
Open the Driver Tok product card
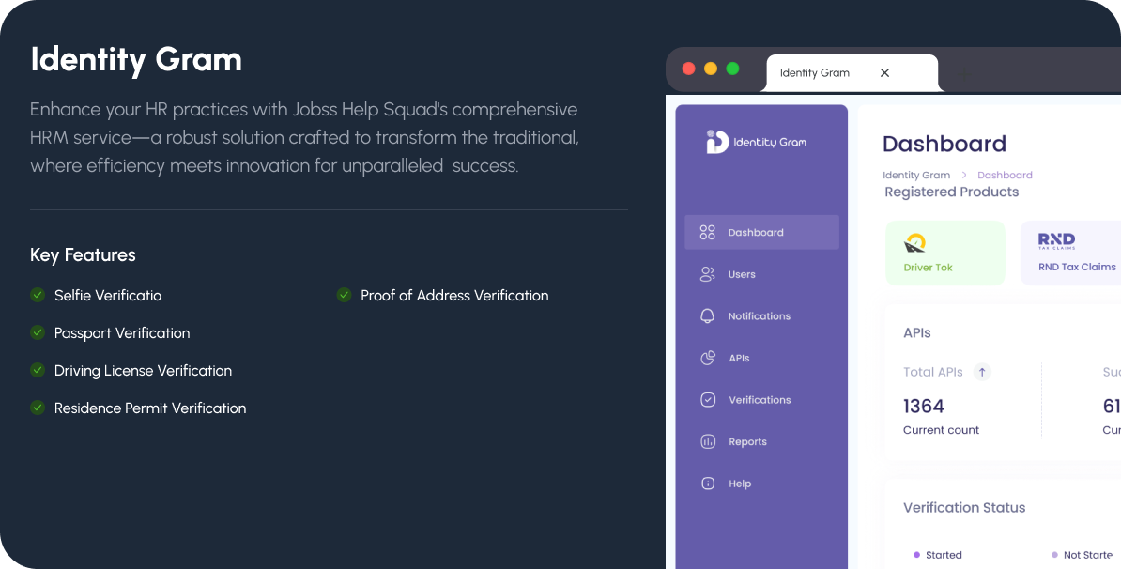[x=944, y=254]
